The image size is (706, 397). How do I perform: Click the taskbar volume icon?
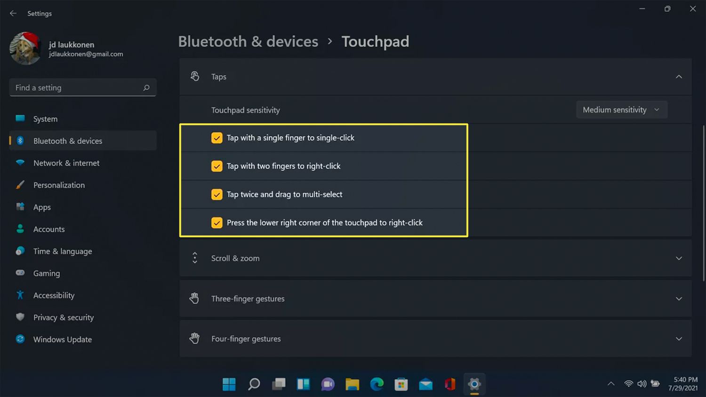(642, 384)
